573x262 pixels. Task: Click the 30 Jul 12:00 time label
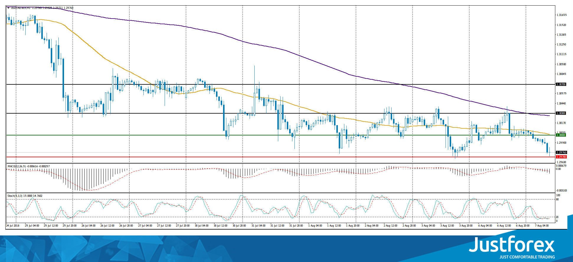click(221, 226)
